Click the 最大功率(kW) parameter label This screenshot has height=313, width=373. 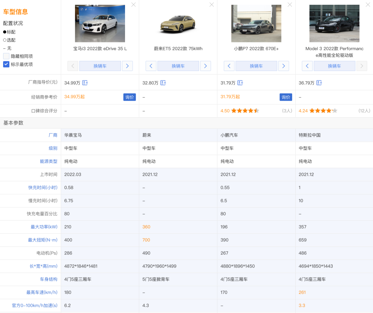tap(44, 227)
